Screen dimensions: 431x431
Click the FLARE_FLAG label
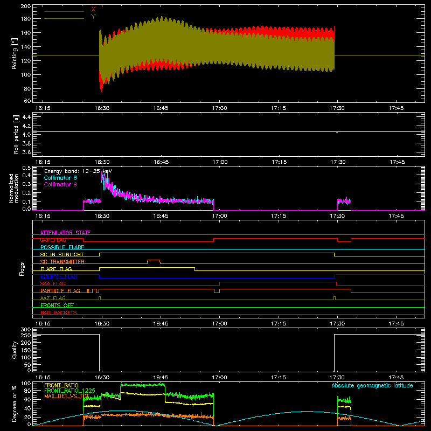tap(56, 269)
